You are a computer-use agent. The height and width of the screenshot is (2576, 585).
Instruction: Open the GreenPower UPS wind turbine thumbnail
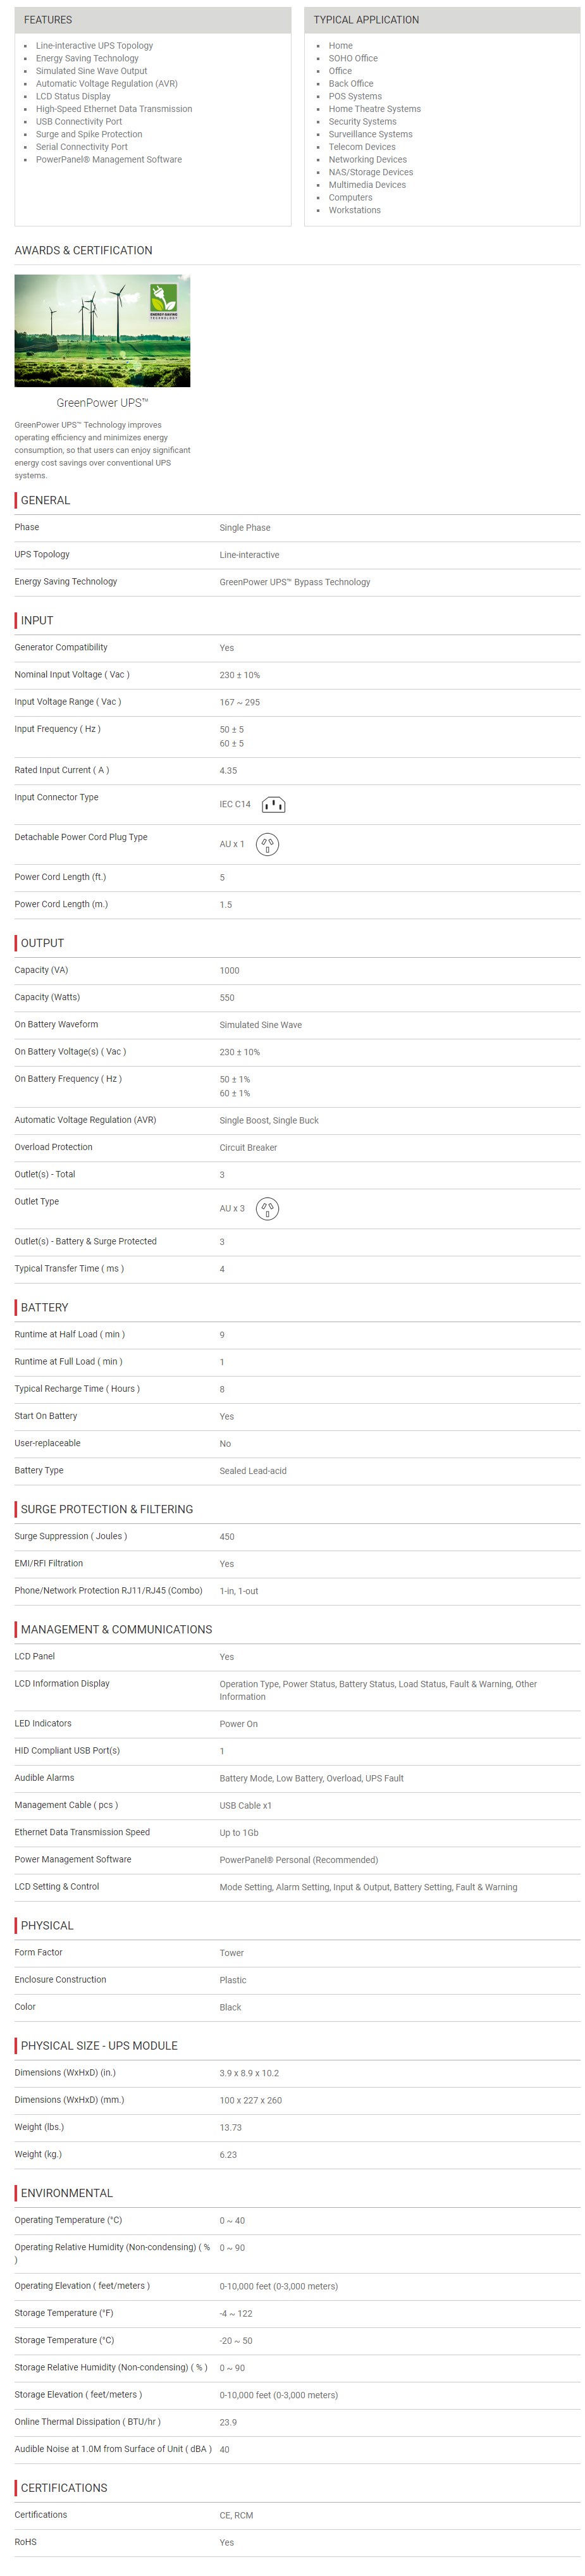[x=102, y=331]
